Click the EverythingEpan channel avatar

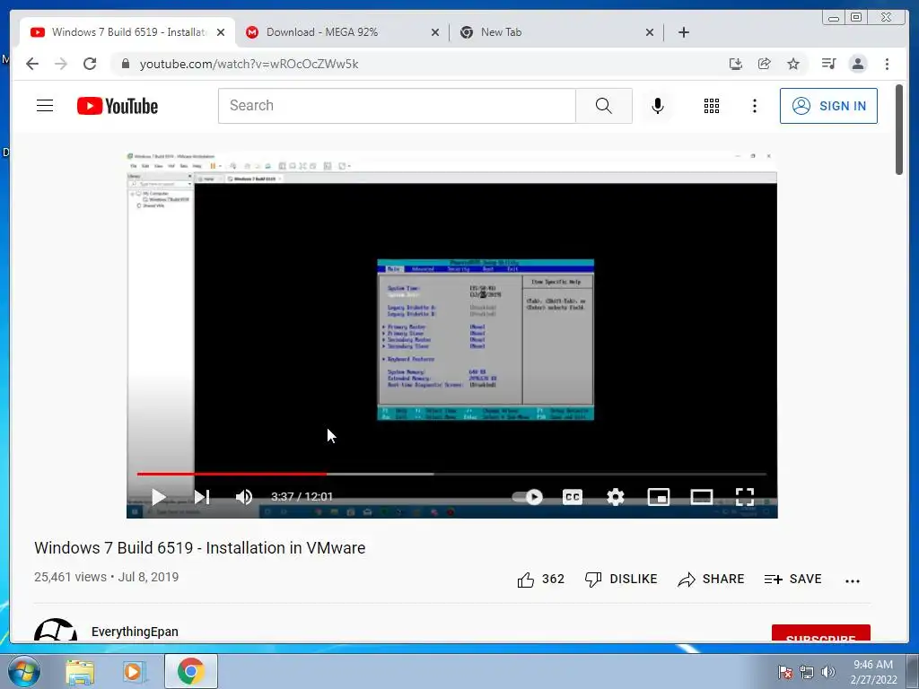pos(56,630)
